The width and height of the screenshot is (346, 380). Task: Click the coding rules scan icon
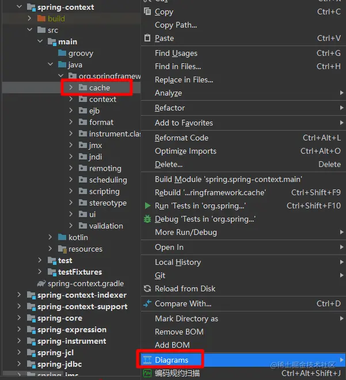tap(147, 373)
